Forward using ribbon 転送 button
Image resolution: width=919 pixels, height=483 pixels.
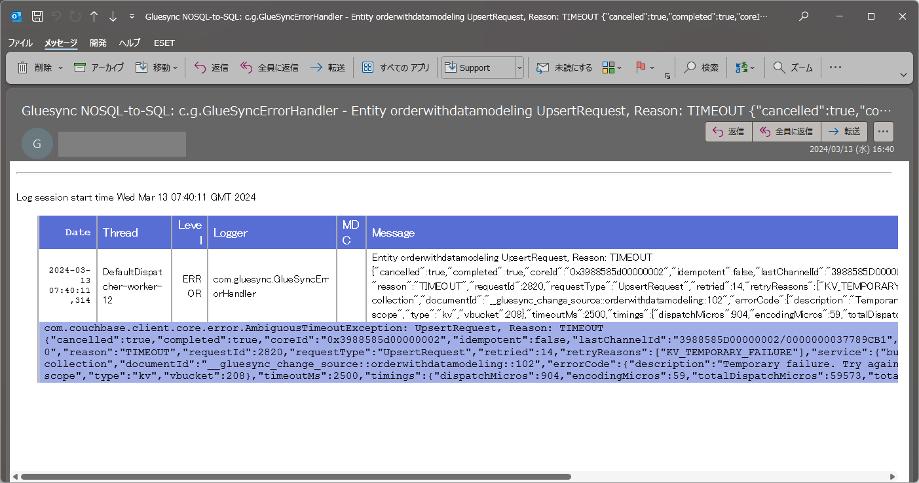328,68
